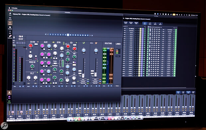
Task: Toggle the Comp button in the DYN section
Action: (x=55, y=64)
